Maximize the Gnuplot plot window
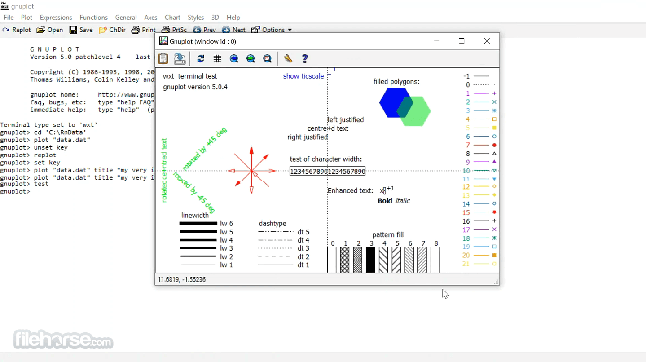646x362 pixels. coord(461,41)
